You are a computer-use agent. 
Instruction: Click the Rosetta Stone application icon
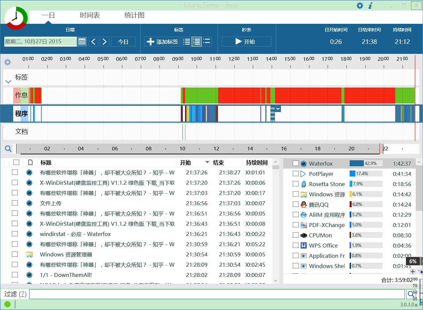click(x=304, y=184)
